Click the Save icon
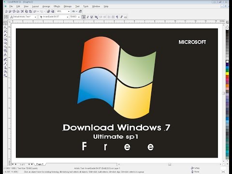Image resolution: width=232 pixels, height=174 pixels. [14, 11]
